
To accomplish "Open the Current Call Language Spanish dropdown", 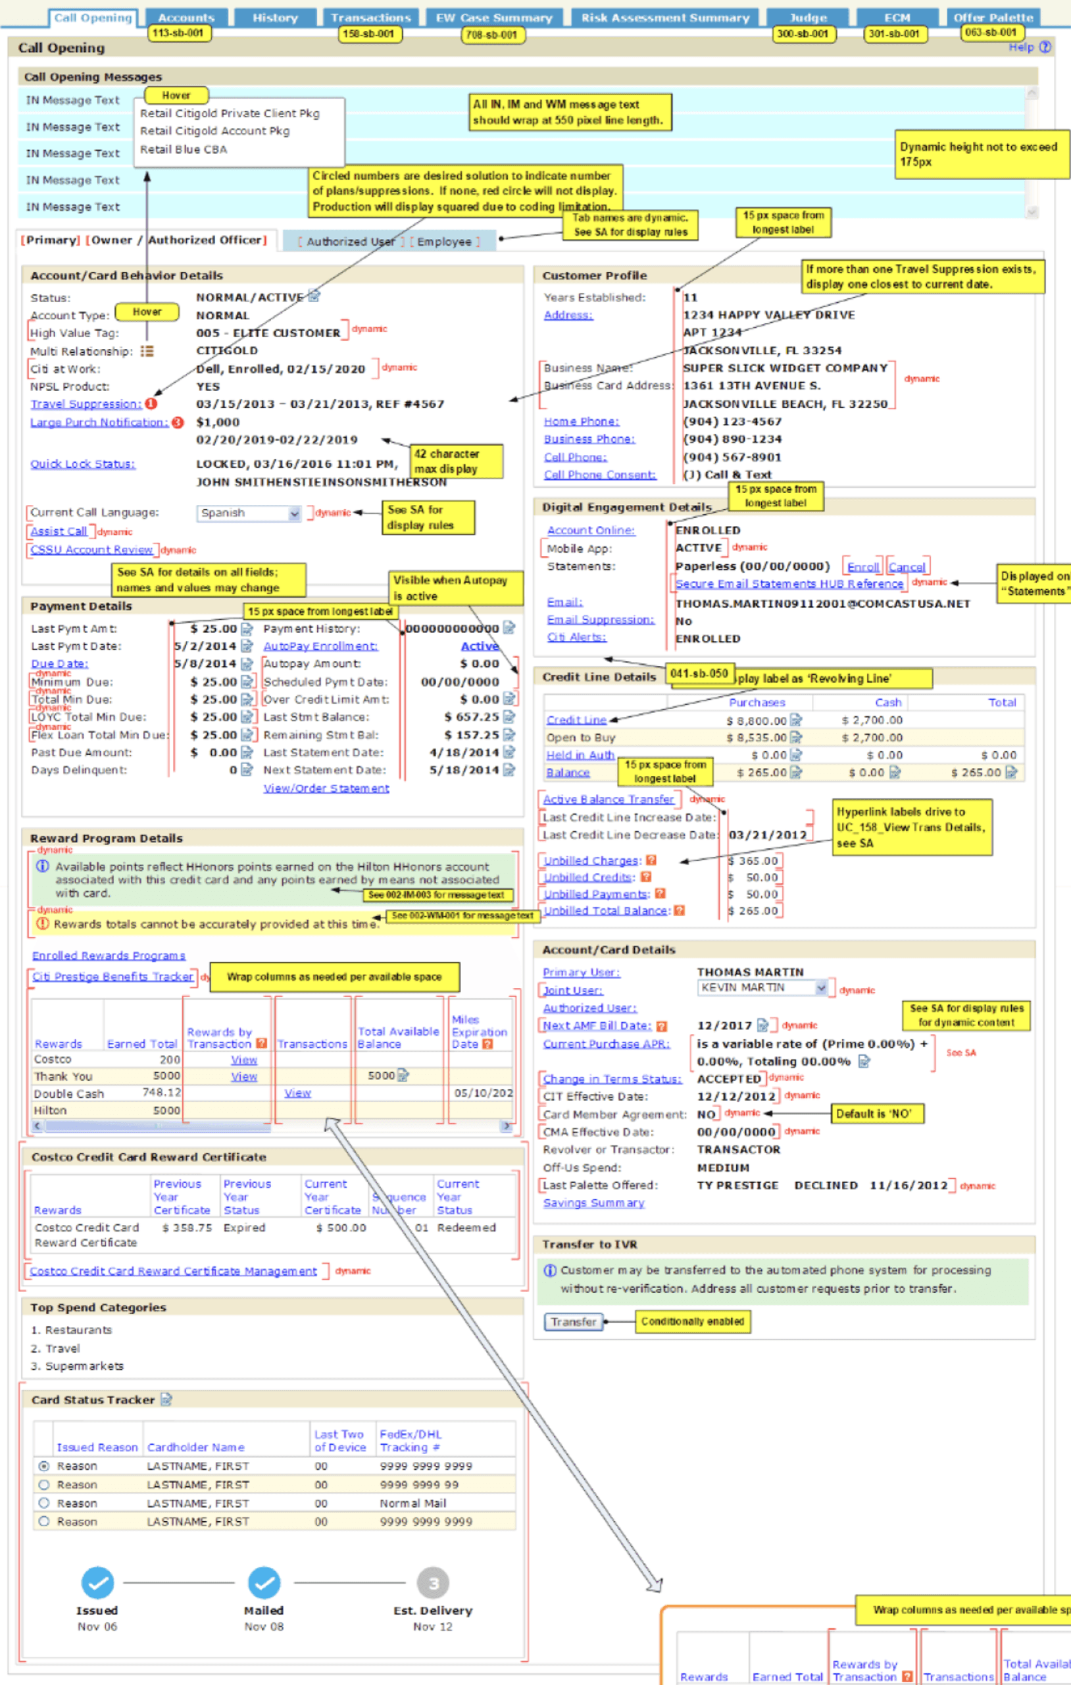I will (x=249, y=513).
